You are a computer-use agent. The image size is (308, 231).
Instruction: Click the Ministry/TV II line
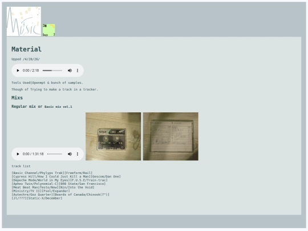point(40,191)
